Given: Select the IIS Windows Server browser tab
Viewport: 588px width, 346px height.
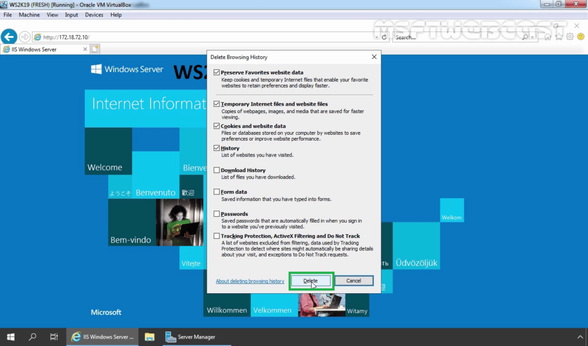Looking at the screenshot, I should [44, 49].
